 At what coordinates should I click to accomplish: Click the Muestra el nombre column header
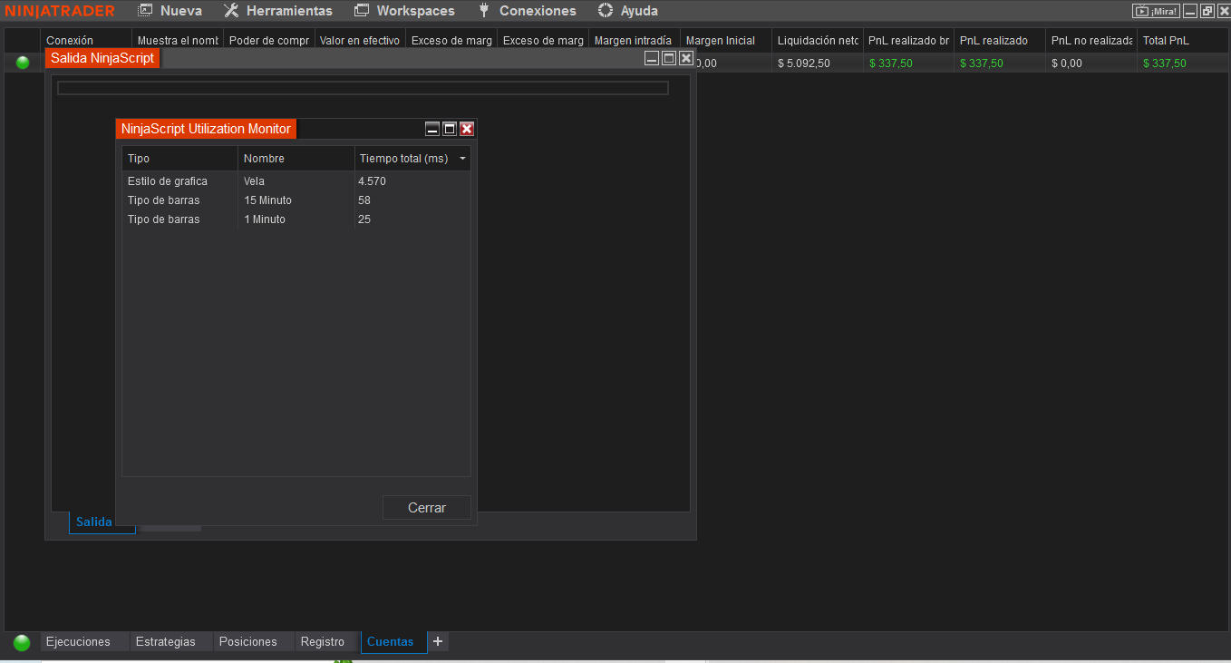[178, 41]
